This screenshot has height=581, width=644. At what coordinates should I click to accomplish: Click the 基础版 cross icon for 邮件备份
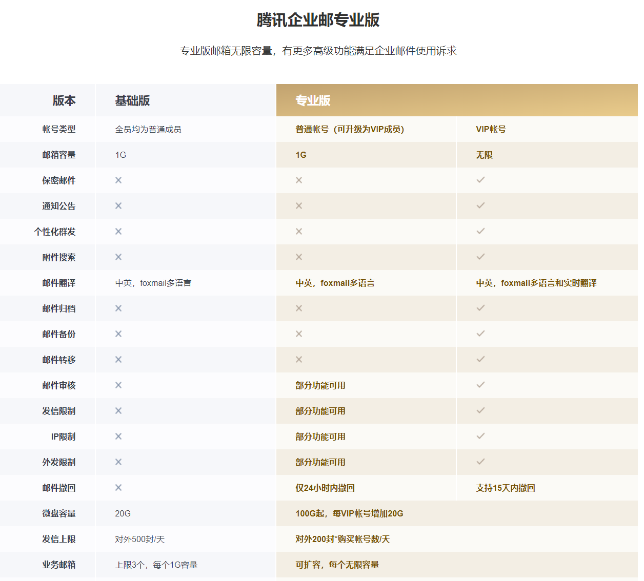point(118,334)
